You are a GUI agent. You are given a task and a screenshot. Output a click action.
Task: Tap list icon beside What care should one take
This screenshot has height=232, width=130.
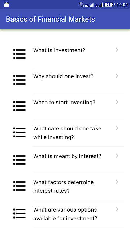19,132
